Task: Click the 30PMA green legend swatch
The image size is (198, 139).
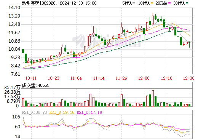Action: [187, 3]
